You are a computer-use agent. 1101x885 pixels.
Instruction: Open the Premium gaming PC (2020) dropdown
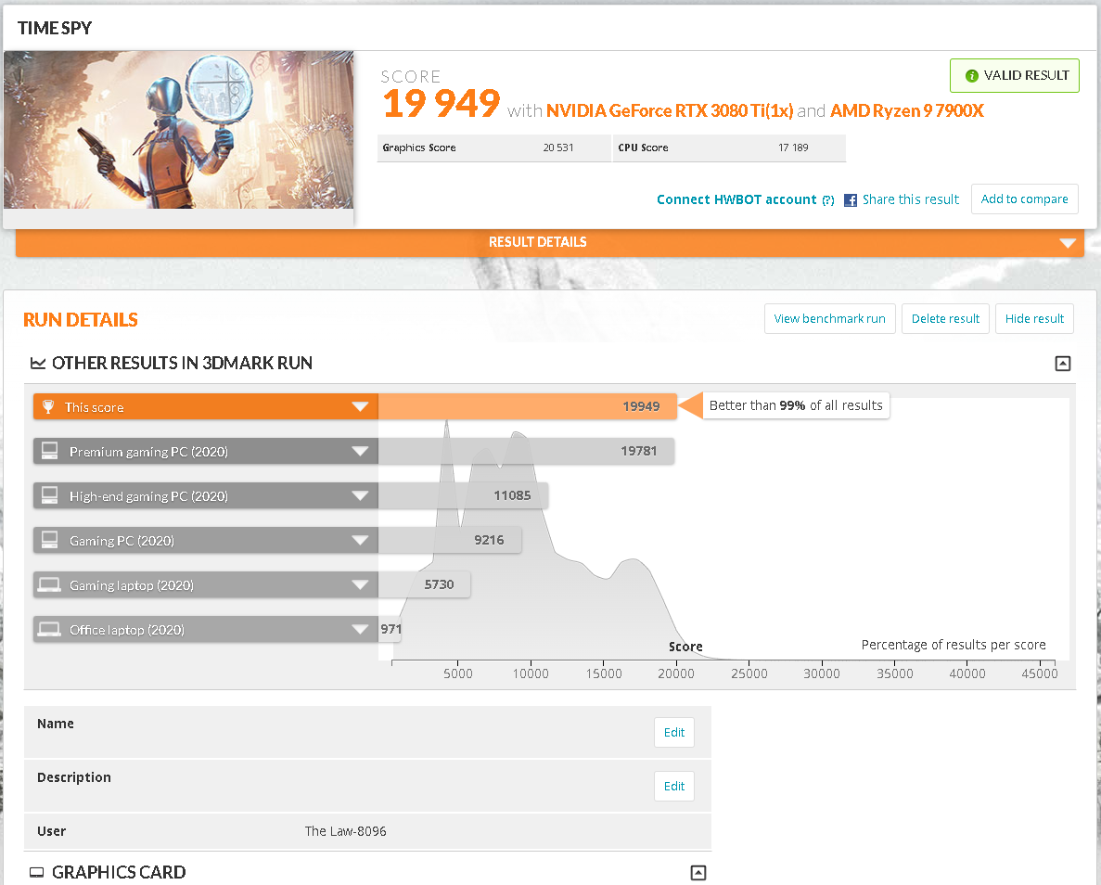[361, 451]
